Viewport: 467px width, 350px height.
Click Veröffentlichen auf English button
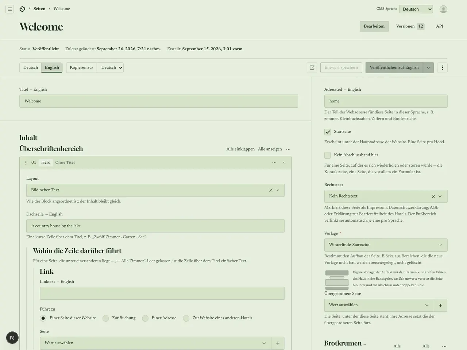[x=394, y=67]
